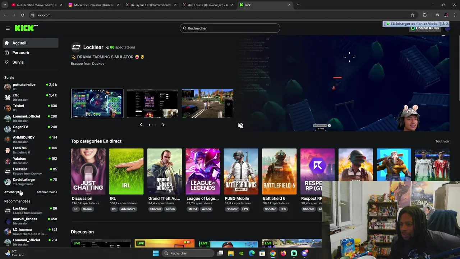
Task: Open Parcourir in sidebar
Action: tap(31, 53)
